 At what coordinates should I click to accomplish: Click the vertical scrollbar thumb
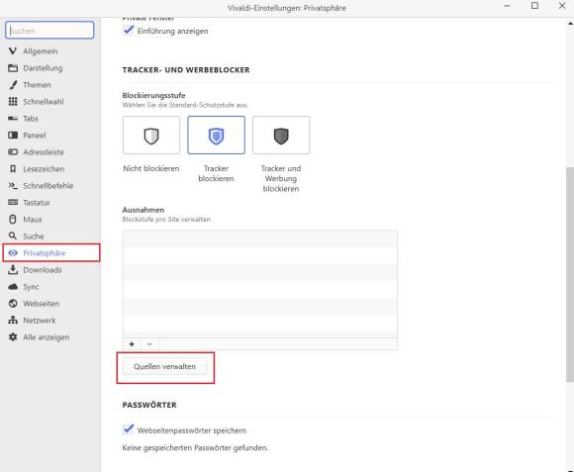[570, 274]
